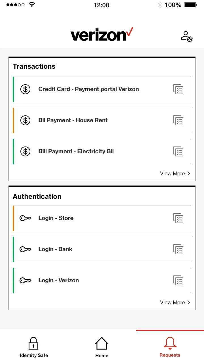Screen dimensions: 204x362
Task: Go to the Home tab
Action: click(x=102, y=347)
